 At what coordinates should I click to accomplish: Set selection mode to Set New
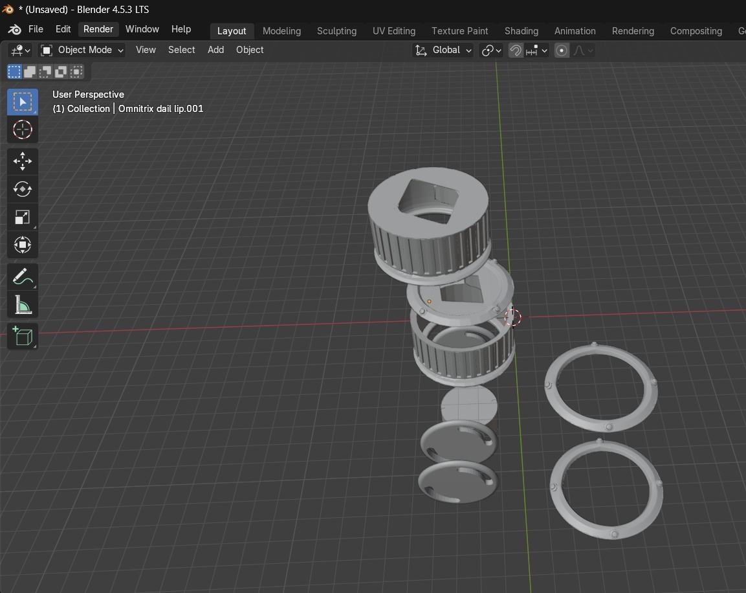14,72
